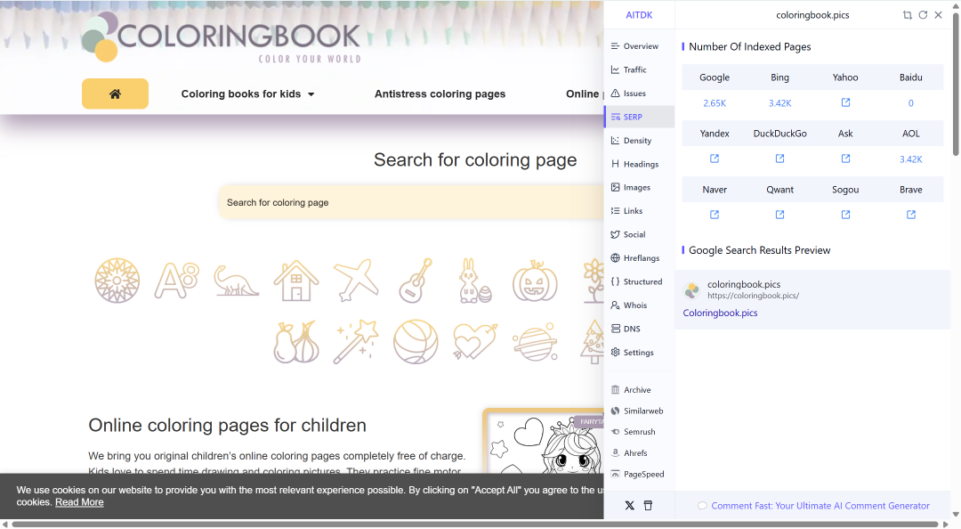961x529 pixels.
Task: Select the SERP section in AITDK sidebar
Action: [639, 117]
